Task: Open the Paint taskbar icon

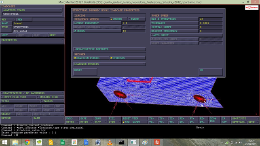Action: click(145, 142)
